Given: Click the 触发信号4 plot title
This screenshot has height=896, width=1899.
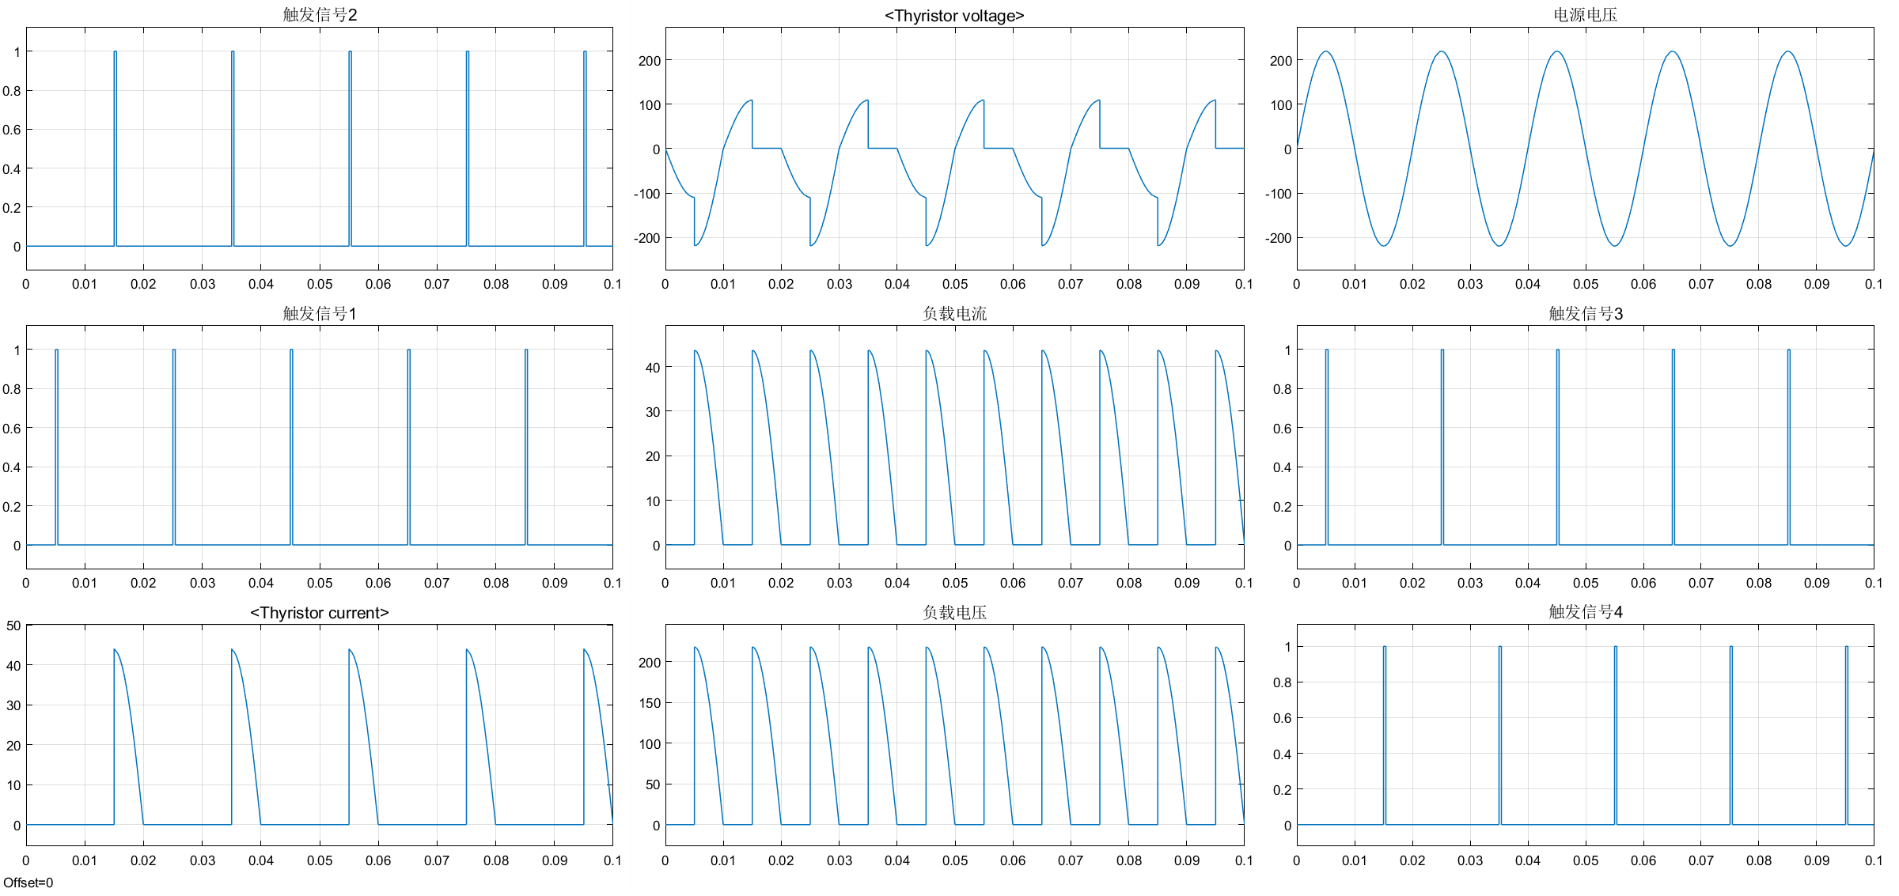Looking at the screenshot, I should click(x=1585, y=612).
